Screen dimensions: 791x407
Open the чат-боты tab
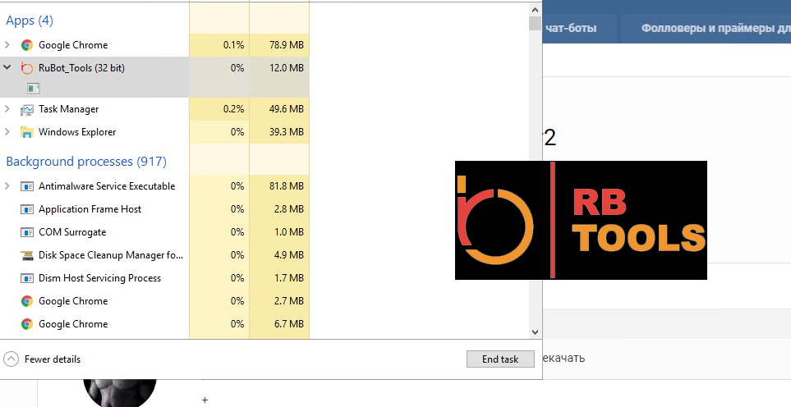[570, 29]
